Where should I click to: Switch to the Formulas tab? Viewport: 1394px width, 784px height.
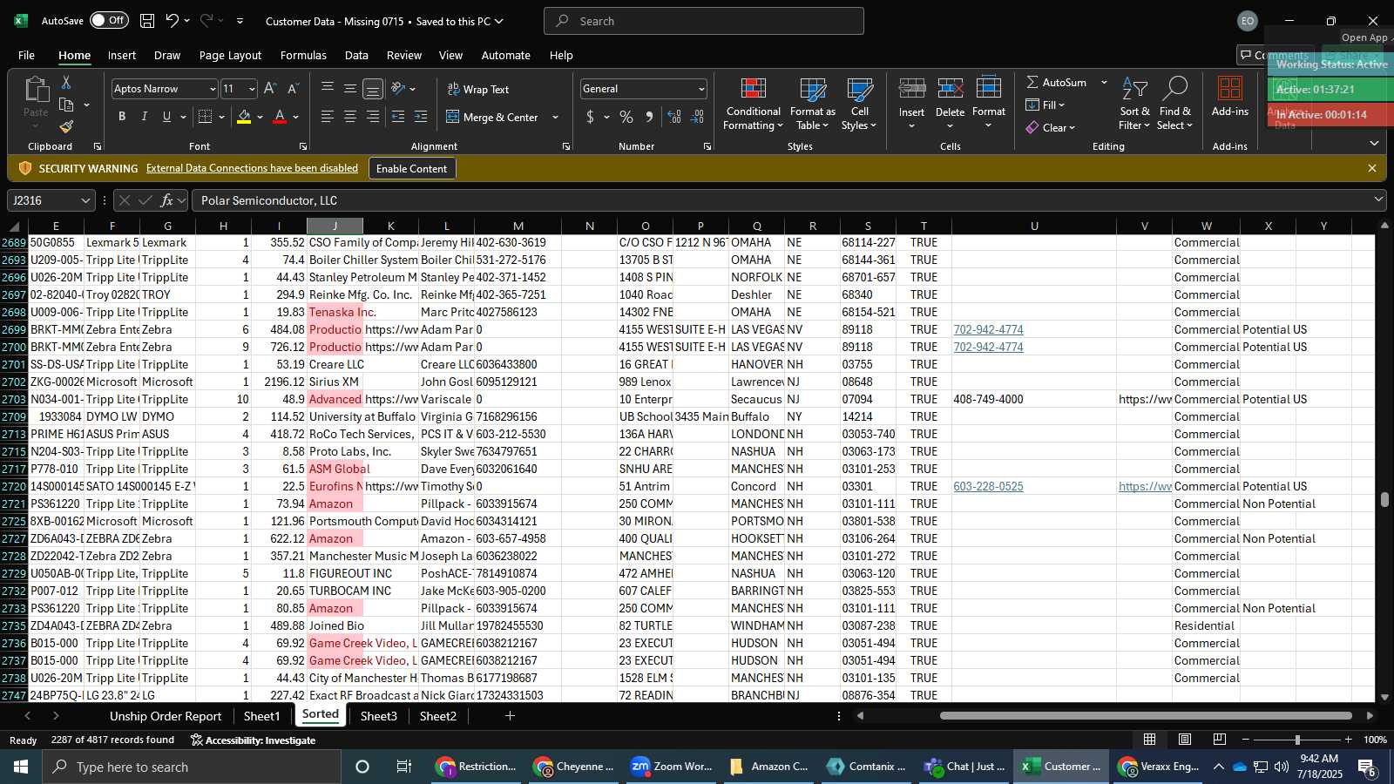[x=303, y=55]
